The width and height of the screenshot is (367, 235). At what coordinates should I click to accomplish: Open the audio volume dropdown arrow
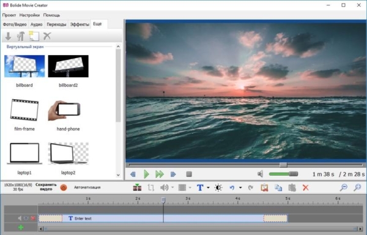(172, 187)
